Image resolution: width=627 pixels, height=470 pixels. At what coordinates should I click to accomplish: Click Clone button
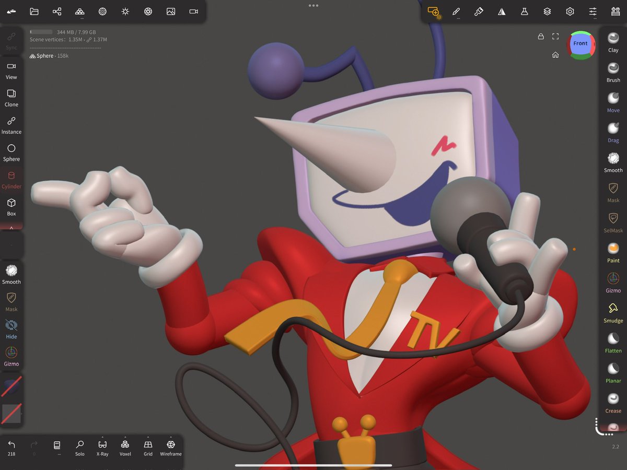[11, 98]
